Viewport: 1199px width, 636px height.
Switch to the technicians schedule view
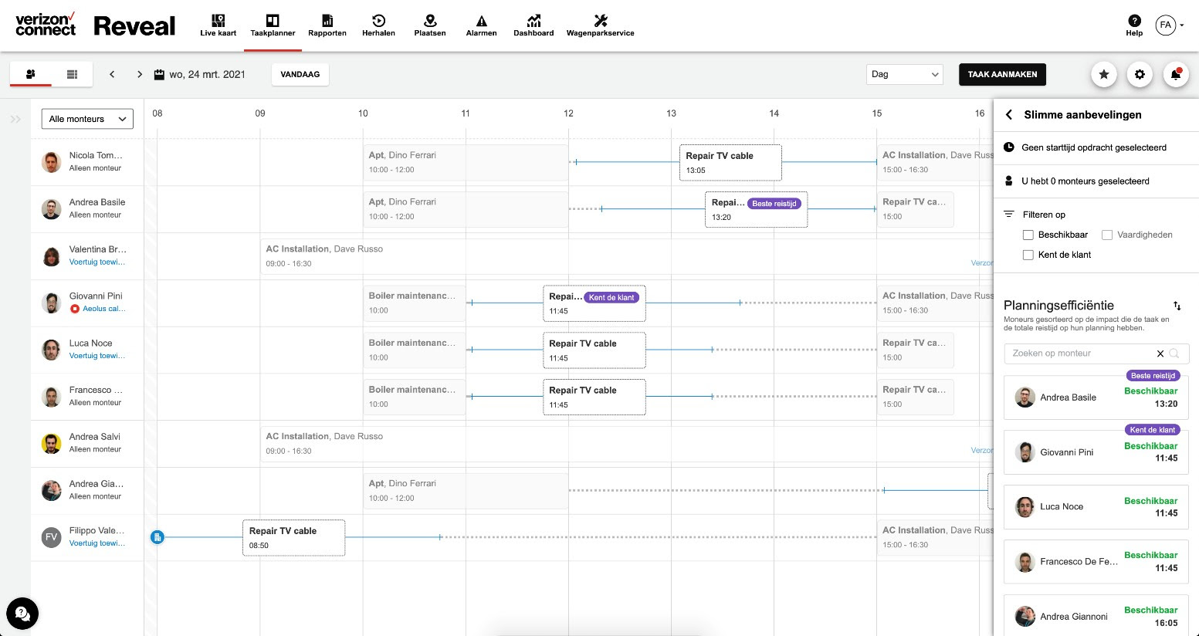(31, 74)
